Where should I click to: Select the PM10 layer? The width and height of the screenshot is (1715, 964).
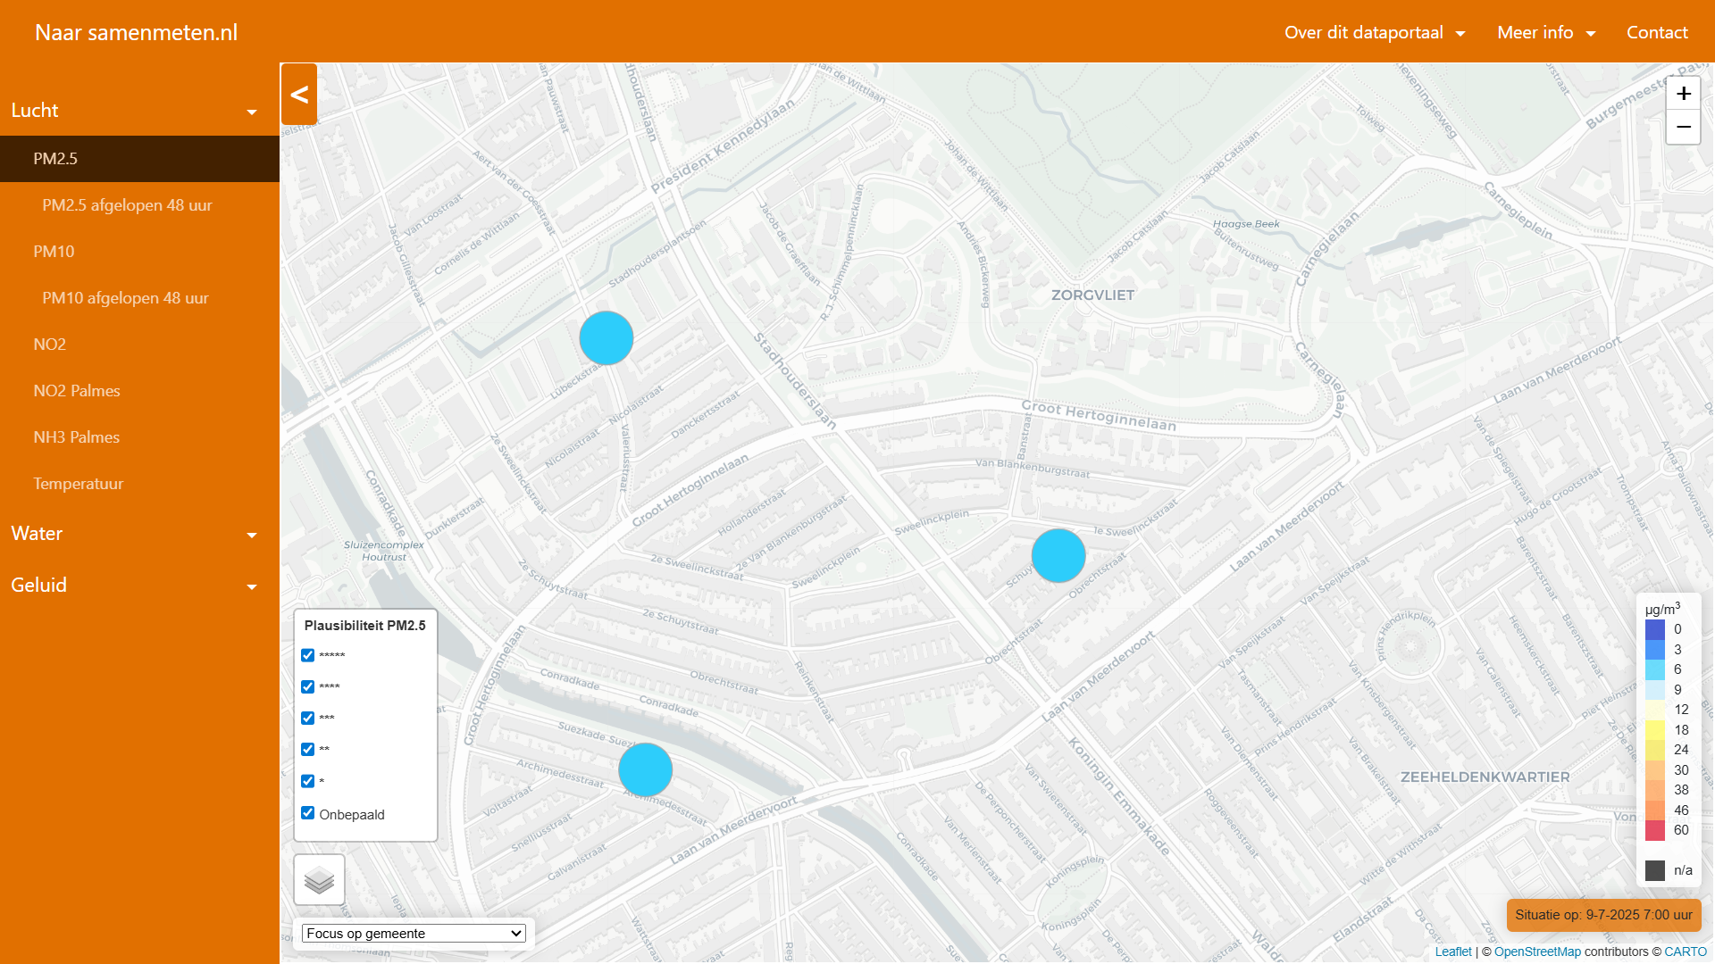[x=139, y=252]
